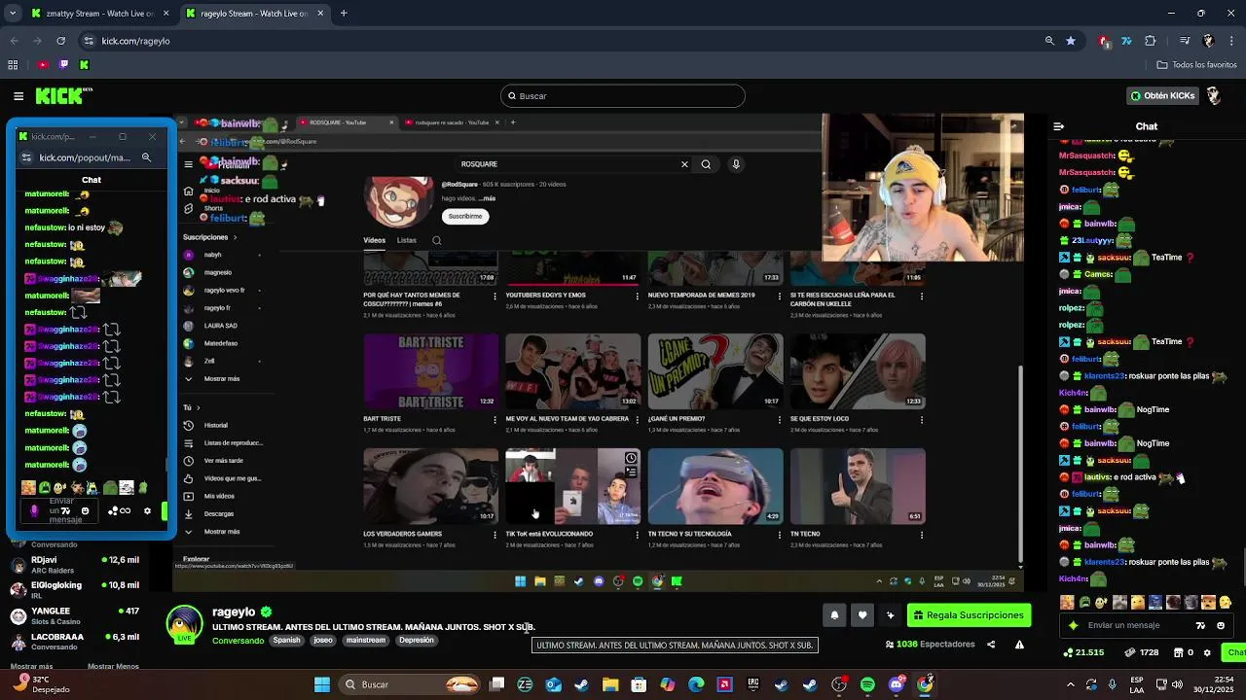Click the notification bell under the stream
Screen dimensions: 1246x700
834,614
